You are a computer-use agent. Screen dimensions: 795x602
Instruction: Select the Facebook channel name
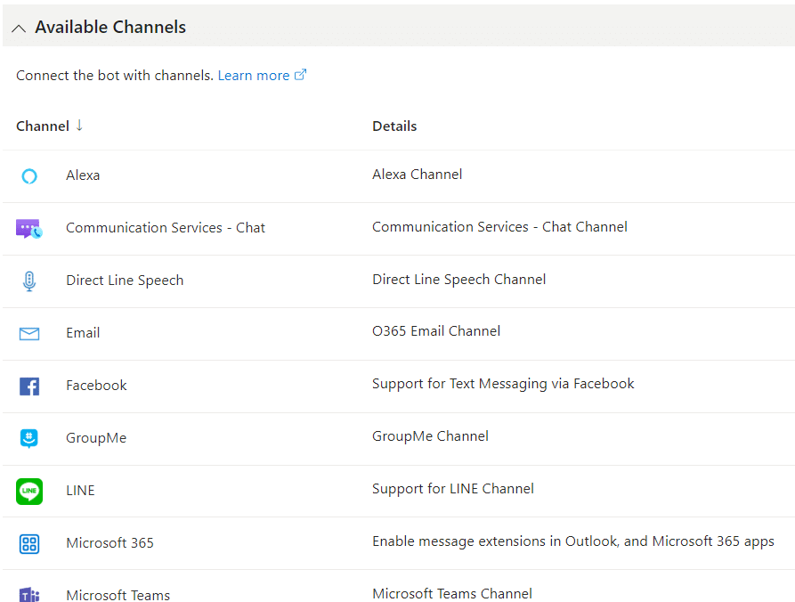pos(96,386)
